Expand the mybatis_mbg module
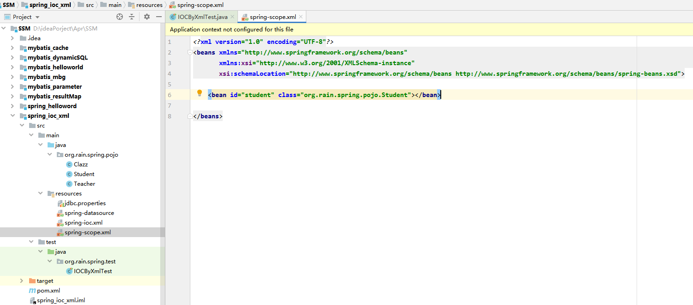The height and width of the screenshot is (305, 693). click(x=13, y=77)
